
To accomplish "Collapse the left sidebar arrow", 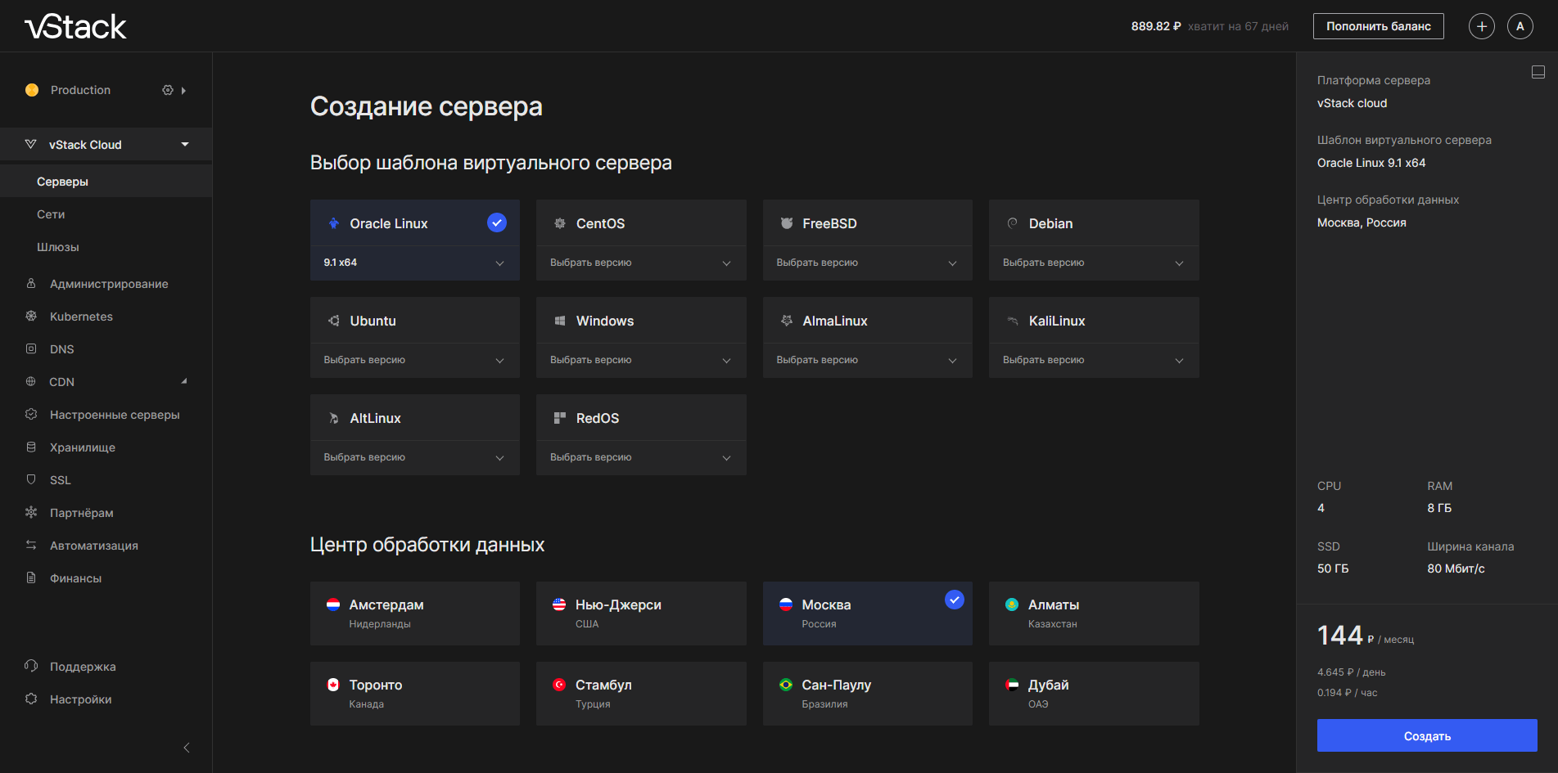I will tap(187, 748).
